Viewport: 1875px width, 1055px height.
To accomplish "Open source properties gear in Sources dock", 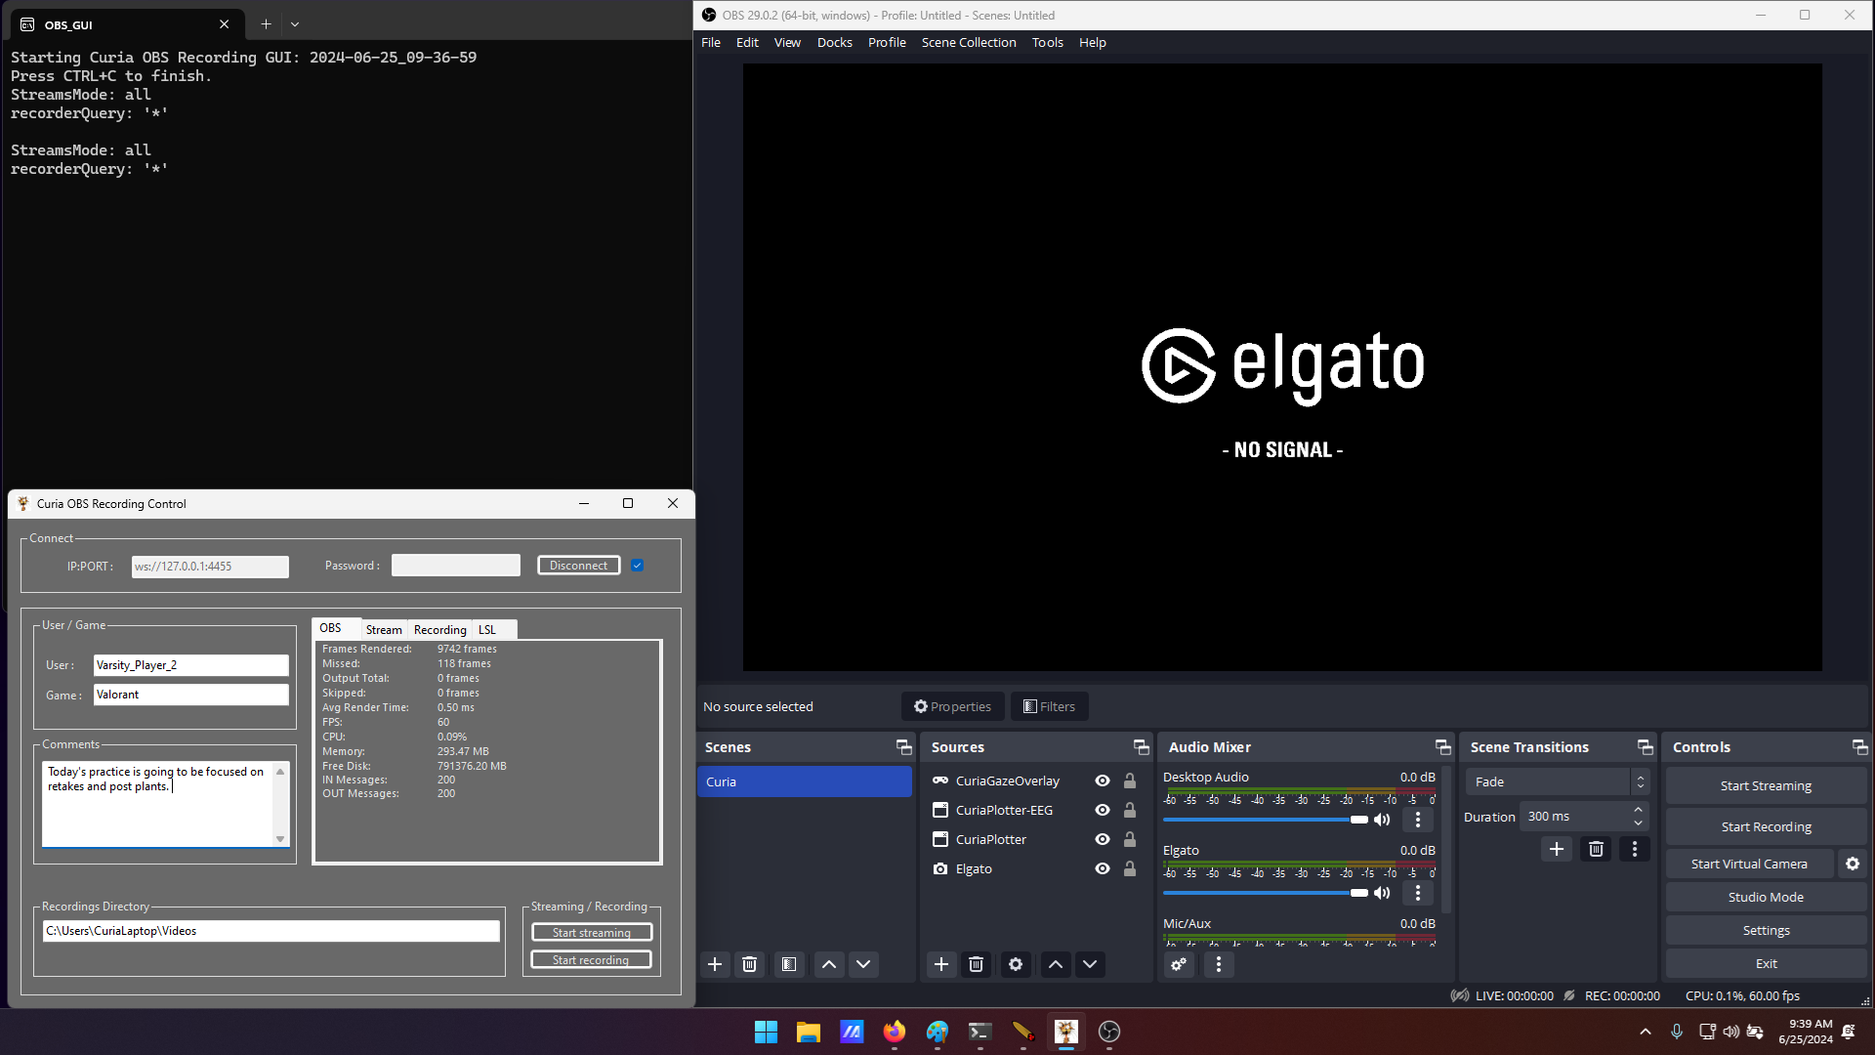I will pos(1016,964).
